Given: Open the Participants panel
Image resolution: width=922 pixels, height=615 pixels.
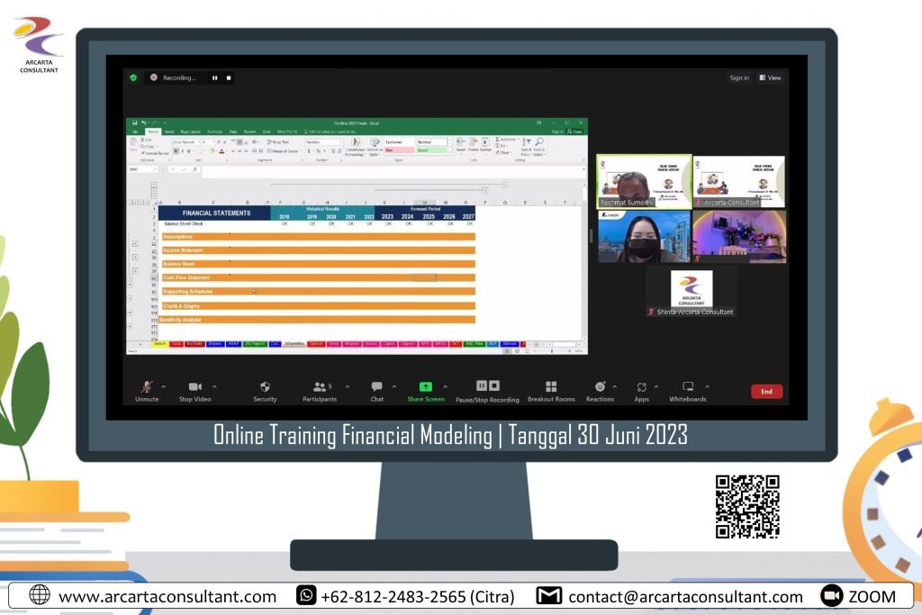Looking at the screenshot, I should (x=319, y=387).
